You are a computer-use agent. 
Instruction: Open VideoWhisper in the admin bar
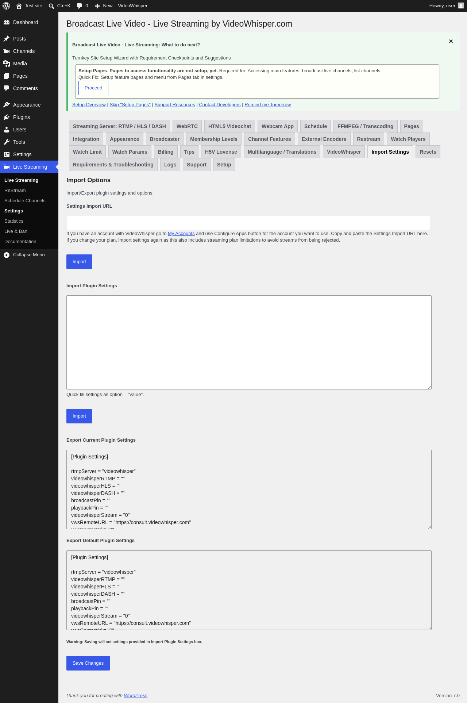point(133,6)
